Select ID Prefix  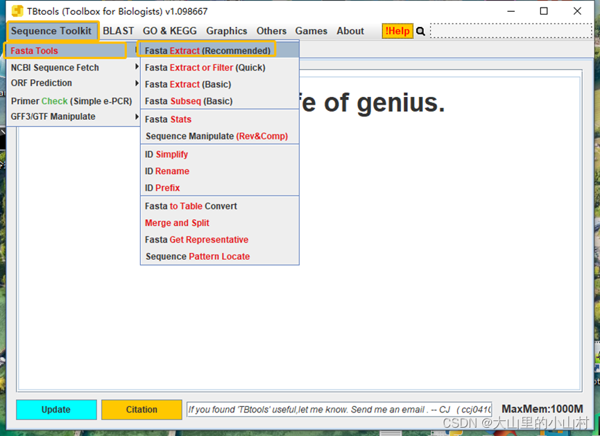coord(220,188)
